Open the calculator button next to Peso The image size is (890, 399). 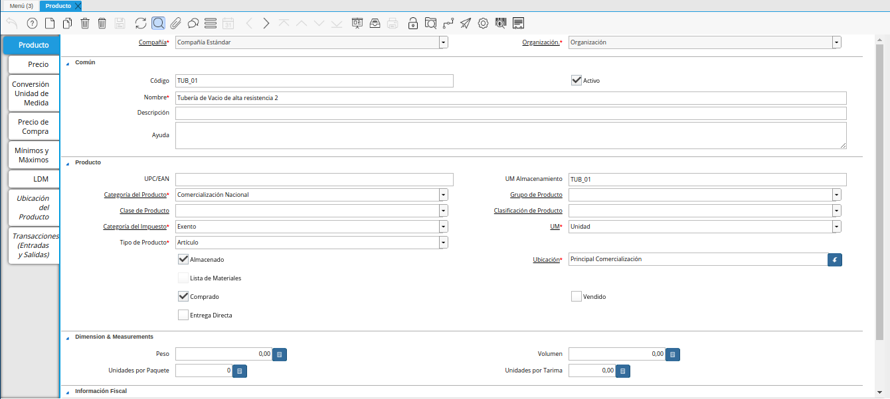(x=280, y=355)
